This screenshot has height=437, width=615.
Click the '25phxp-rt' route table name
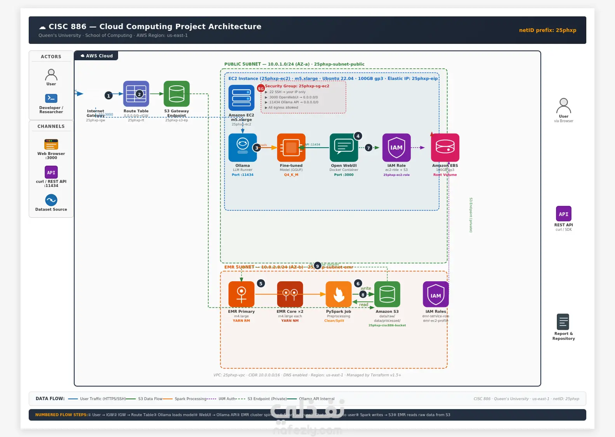[136, 120]
